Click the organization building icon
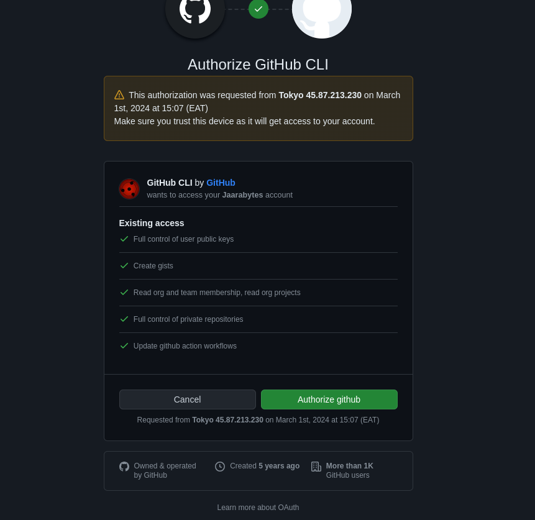The image size is (535, 520). 316,467
